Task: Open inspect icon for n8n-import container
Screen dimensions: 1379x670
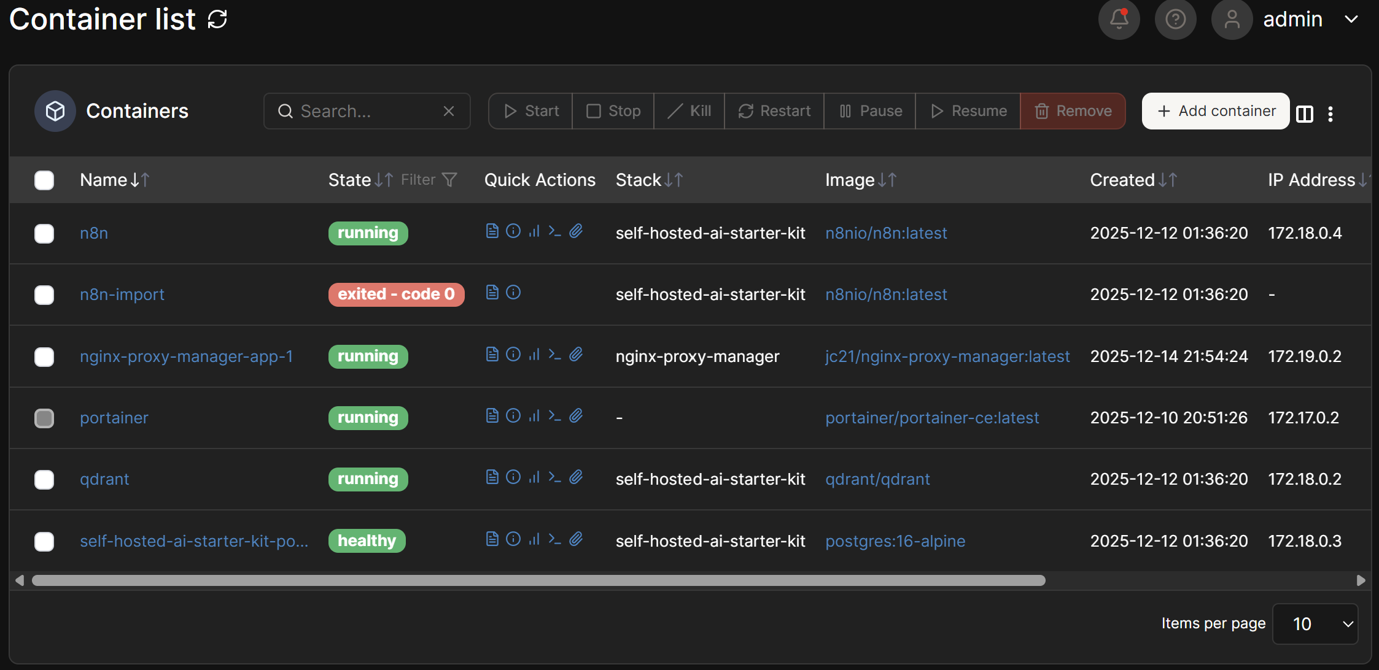Action: [x=513, y=292]
